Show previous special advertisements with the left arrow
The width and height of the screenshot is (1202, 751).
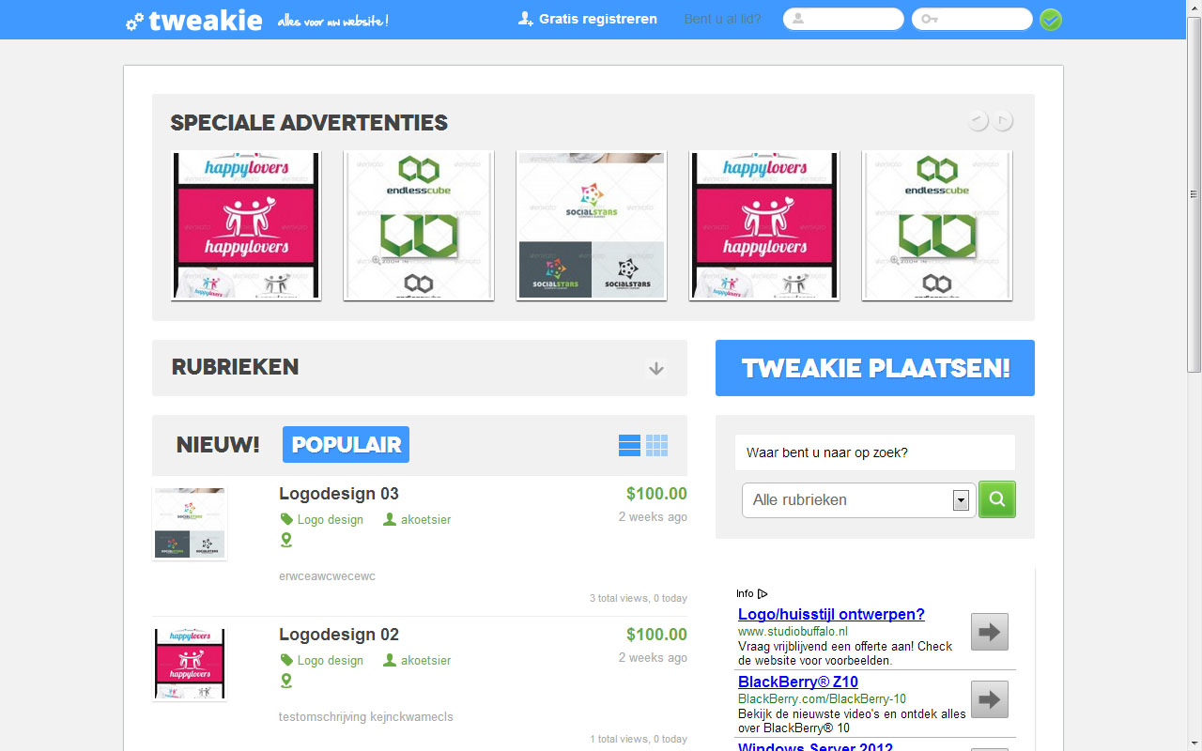(x=979, y=120)
